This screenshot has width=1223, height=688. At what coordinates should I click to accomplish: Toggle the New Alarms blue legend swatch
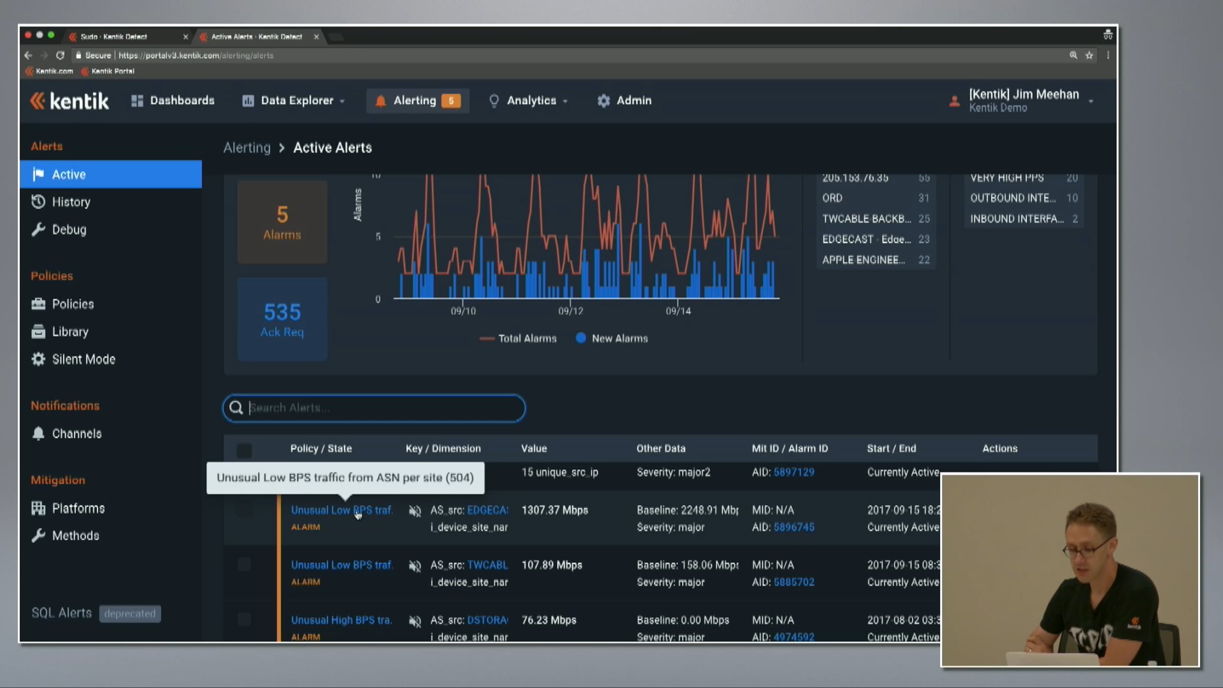[580, 338]
